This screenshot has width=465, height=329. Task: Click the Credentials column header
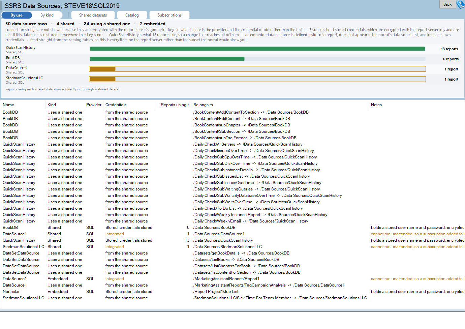coord(129,105)
